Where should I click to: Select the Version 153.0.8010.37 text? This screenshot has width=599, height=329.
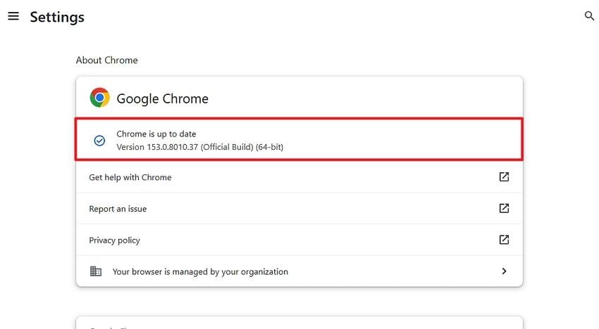200,147
